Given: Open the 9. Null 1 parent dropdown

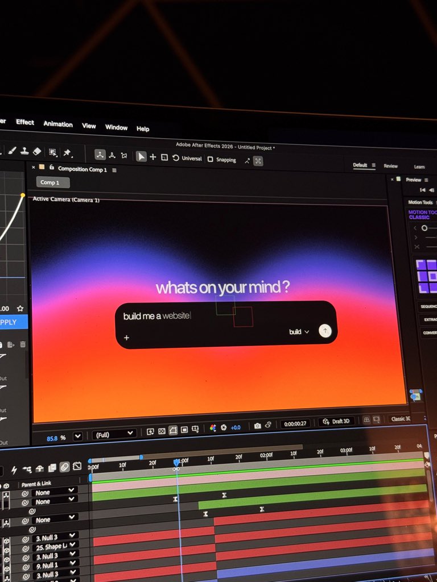Looking at the screenshot, I should coord(55,565).
